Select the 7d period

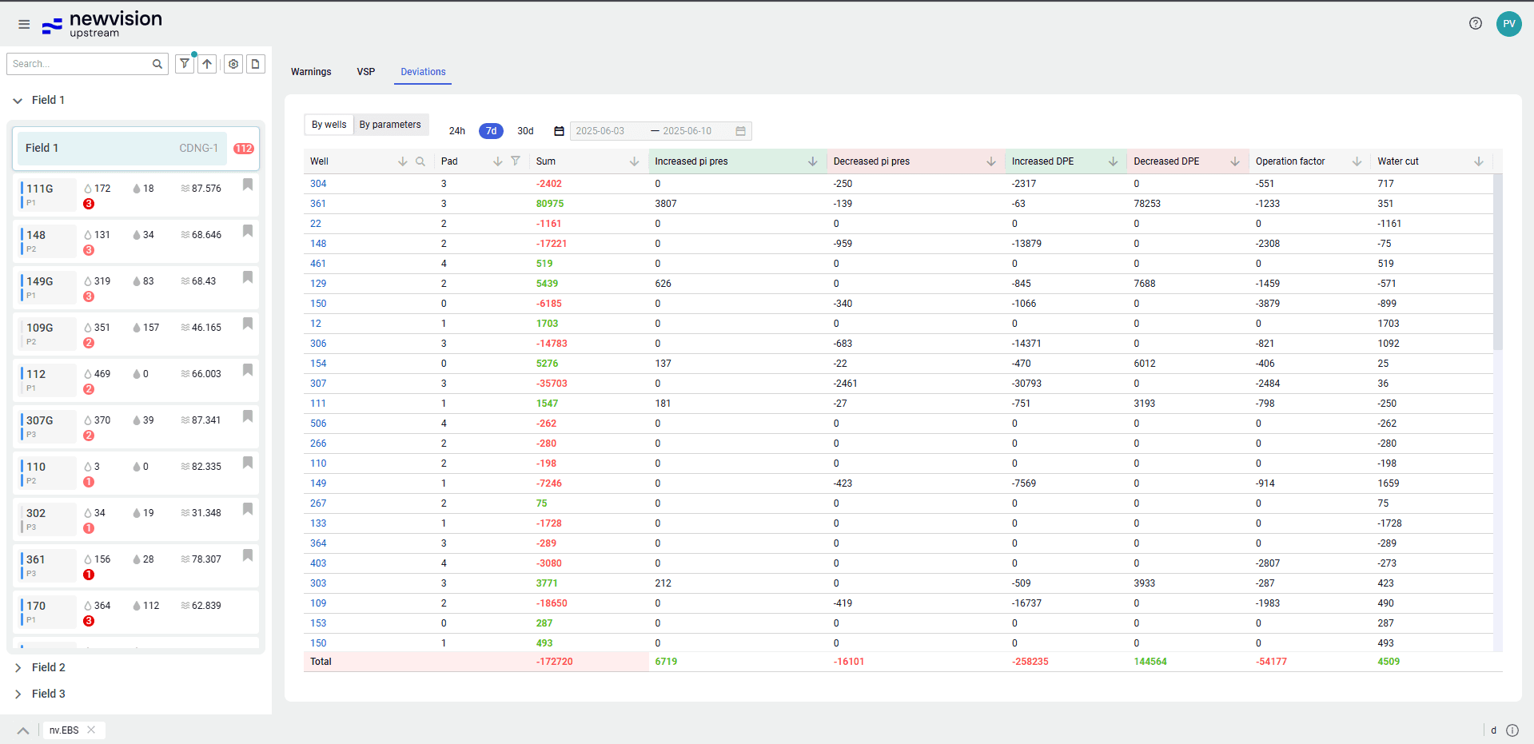click(491, 131)
